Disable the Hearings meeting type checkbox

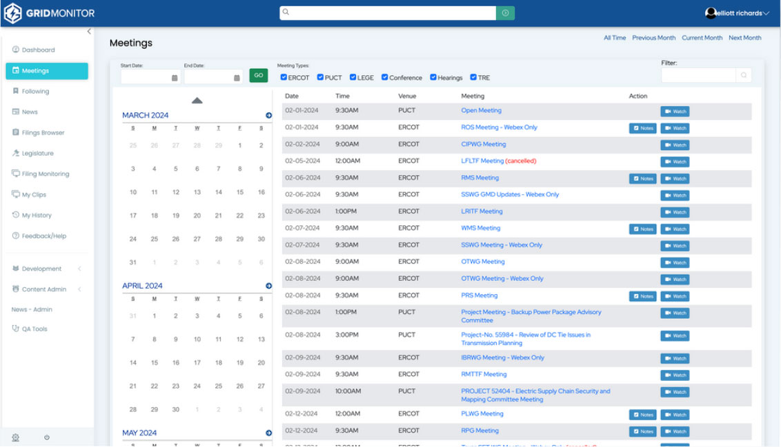[x=433, y=77]
